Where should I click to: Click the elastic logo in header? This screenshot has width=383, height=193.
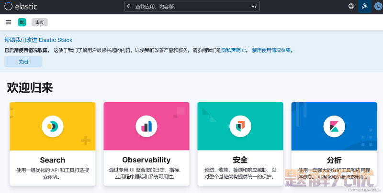(x=21, y=7)
